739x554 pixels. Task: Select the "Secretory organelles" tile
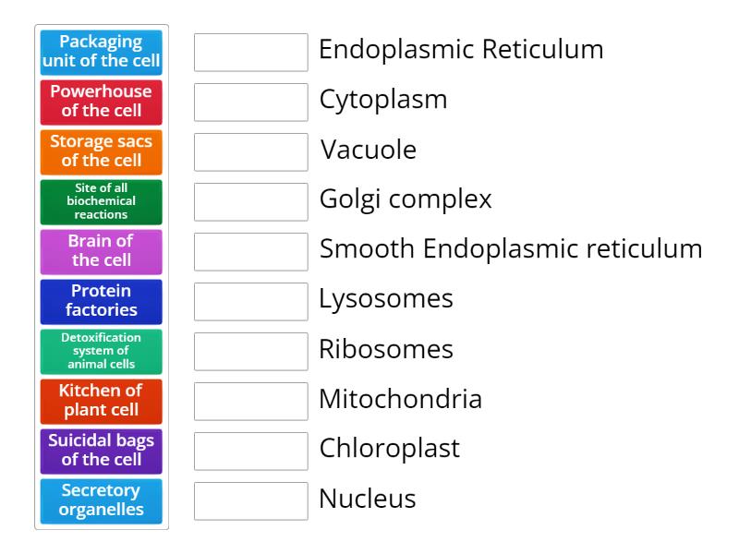(x=101, y=500)
